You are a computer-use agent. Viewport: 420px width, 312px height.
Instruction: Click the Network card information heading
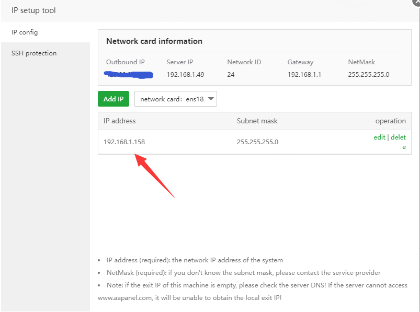[154, 41]
